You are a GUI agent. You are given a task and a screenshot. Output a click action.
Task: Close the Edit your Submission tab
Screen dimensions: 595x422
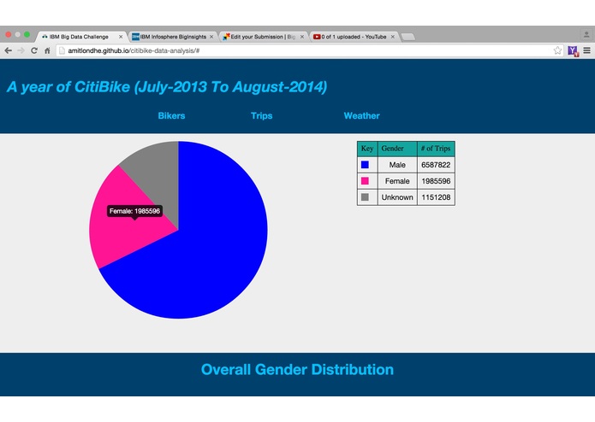click(x=302, y=37)
